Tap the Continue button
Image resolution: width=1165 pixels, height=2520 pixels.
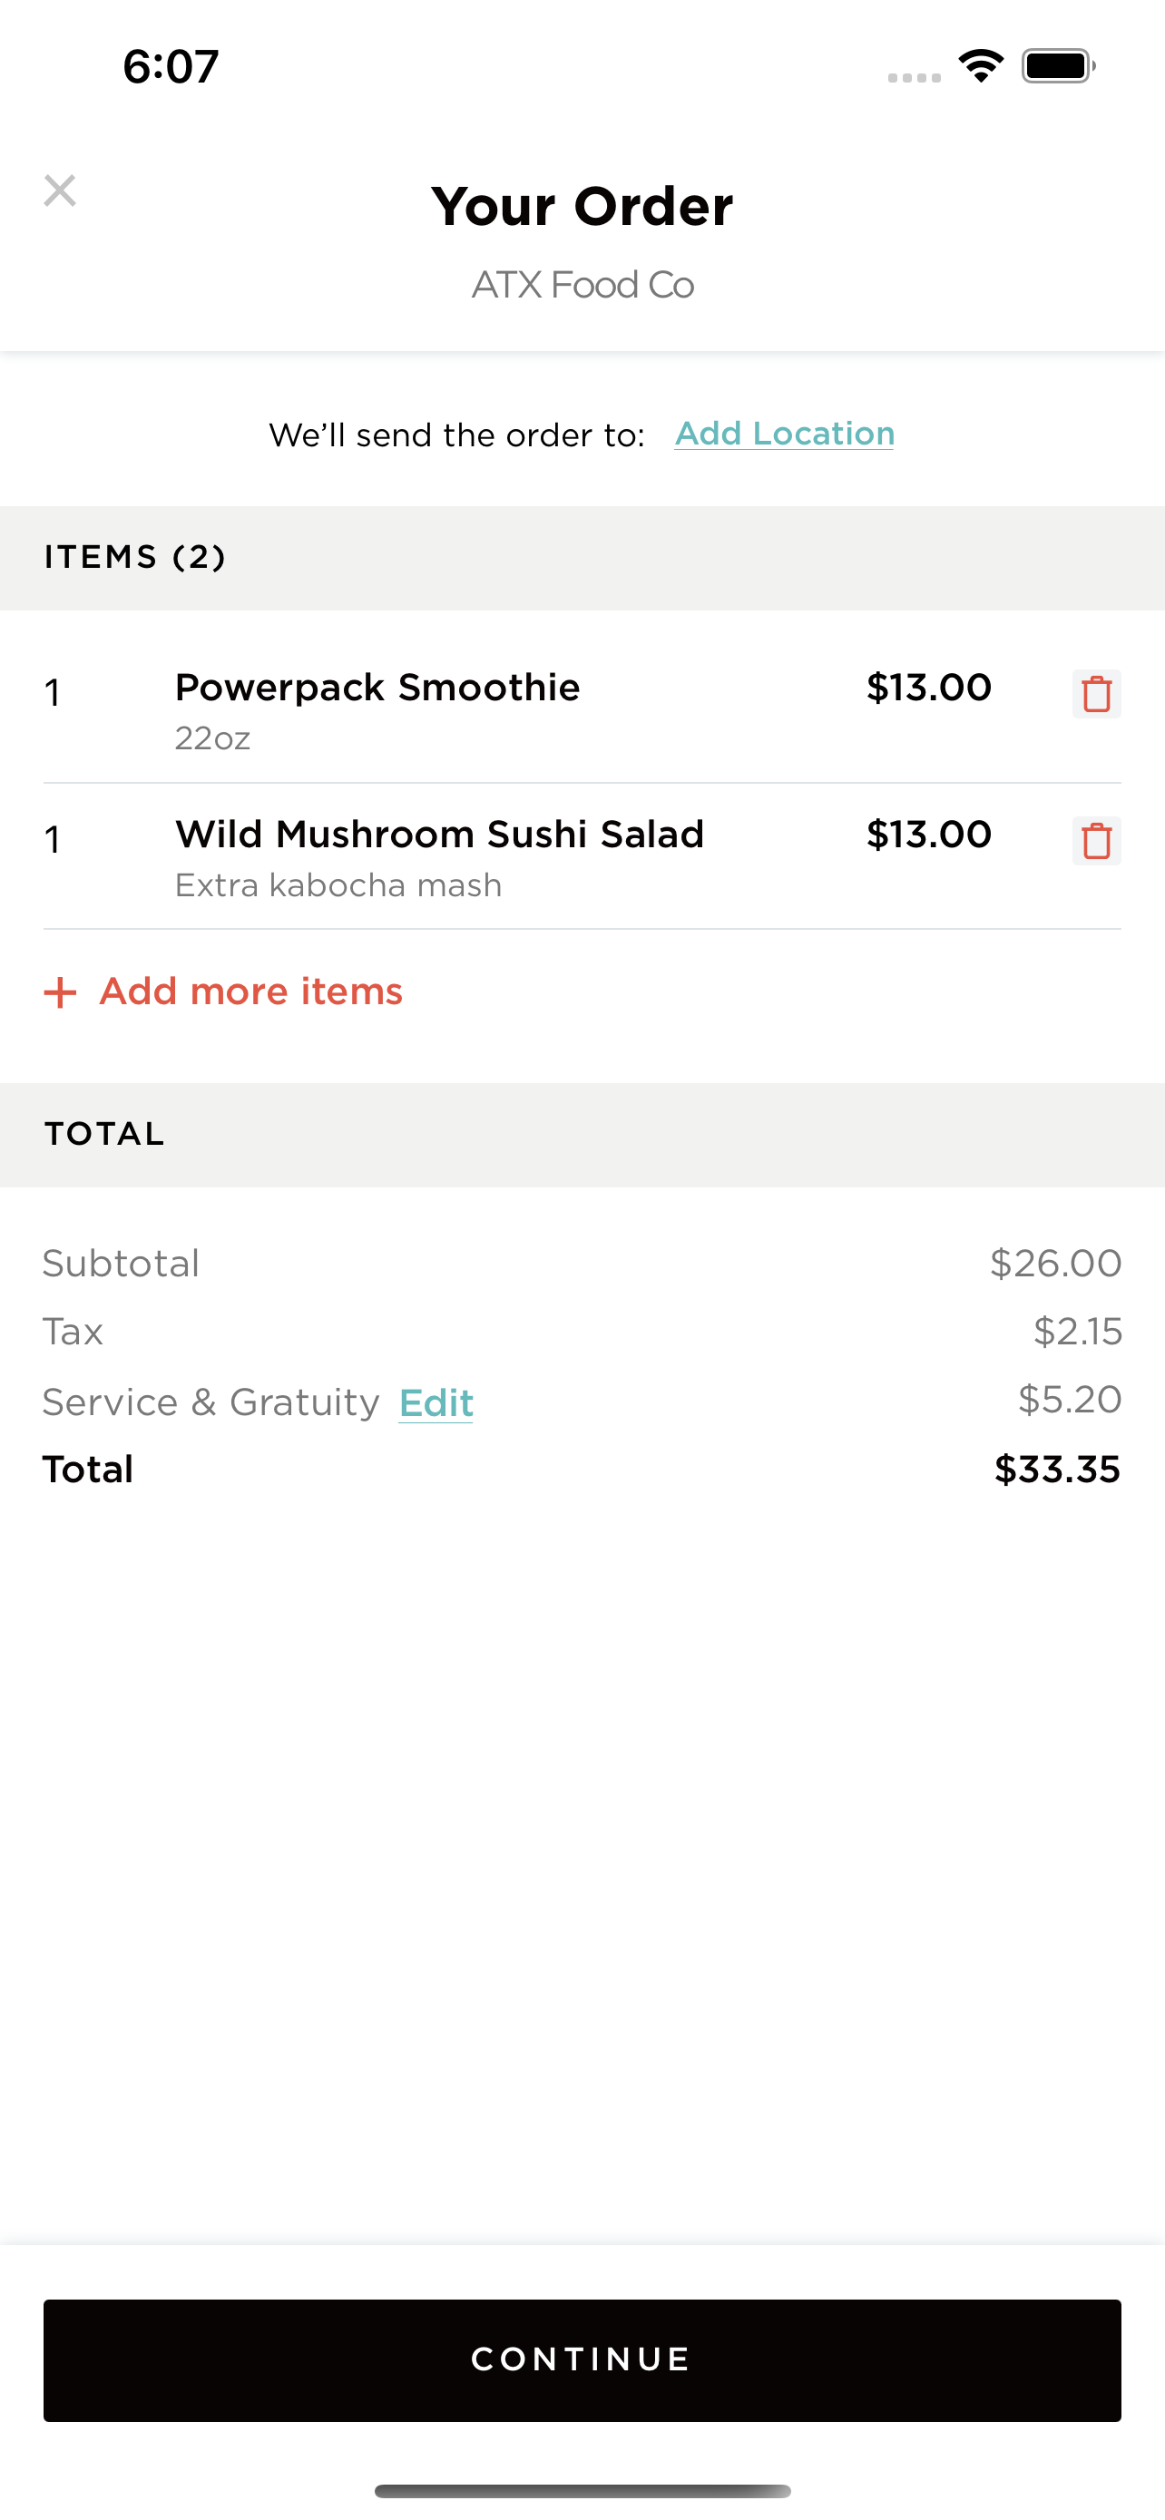pyautogui.click(x=582, y=2359)
